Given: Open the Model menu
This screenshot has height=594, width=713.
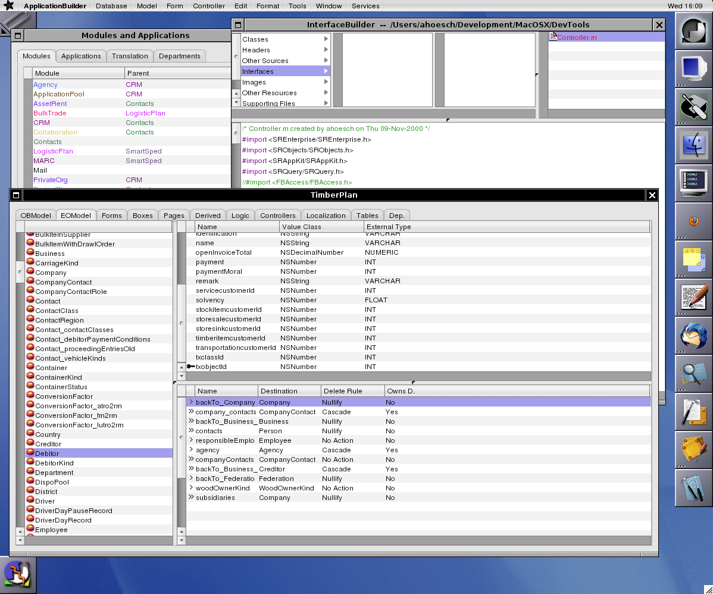Looking at the screenshot, I should tap(147, 6).
